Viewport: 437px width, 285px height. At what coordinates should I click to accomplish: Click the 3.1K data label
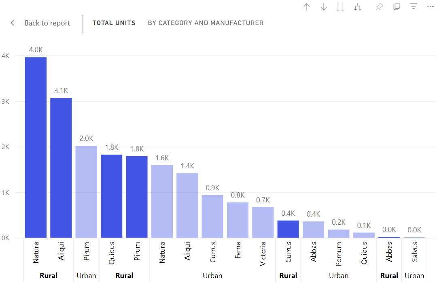click(x=61, y=91)
